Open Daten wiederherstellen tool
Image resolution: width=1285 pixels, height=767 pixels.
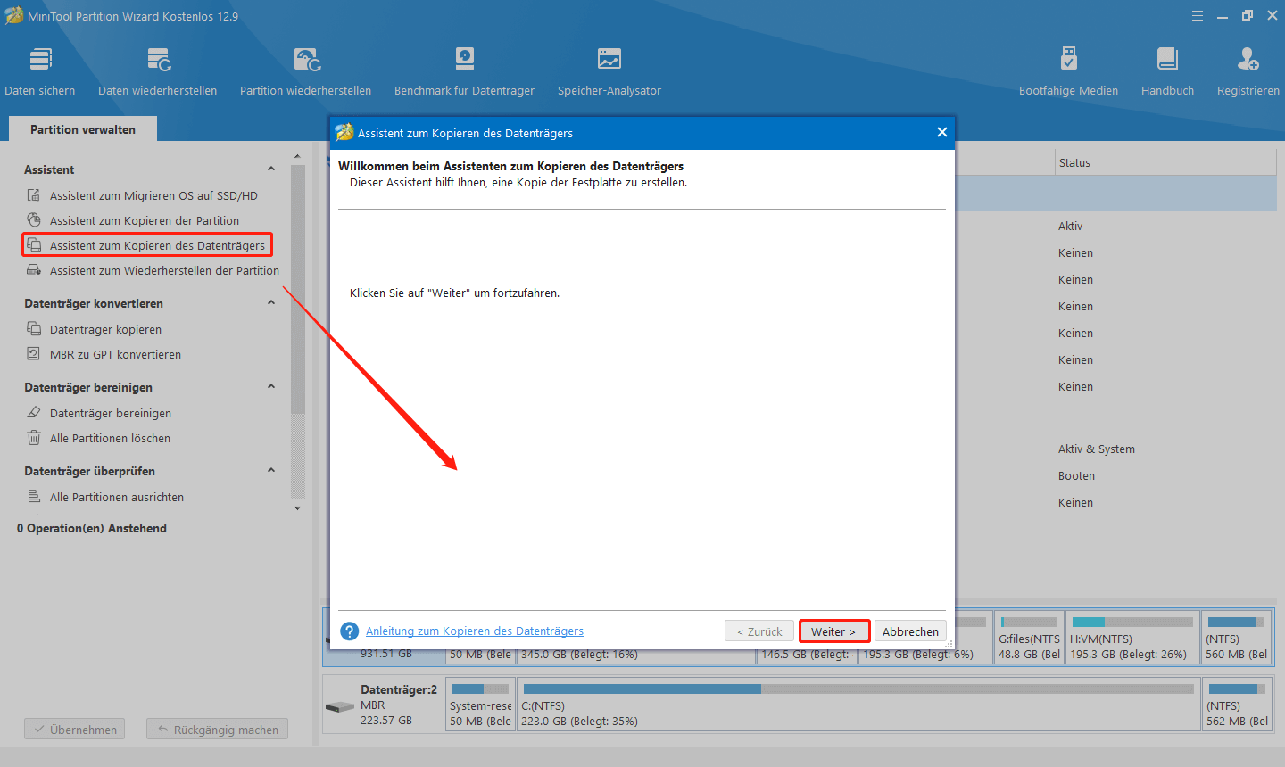coord(158,71)
